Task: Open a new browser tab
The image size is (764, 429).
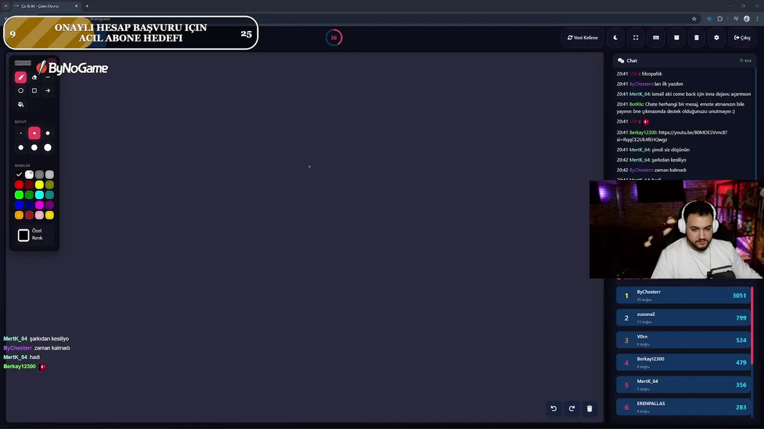Action: pyautogui.click(x=87, y=6)
